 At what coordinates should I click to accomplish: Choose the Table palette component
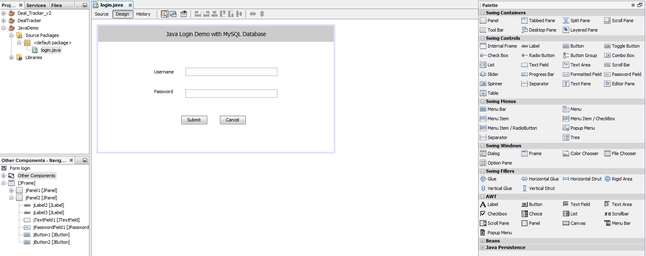point(489,93)
